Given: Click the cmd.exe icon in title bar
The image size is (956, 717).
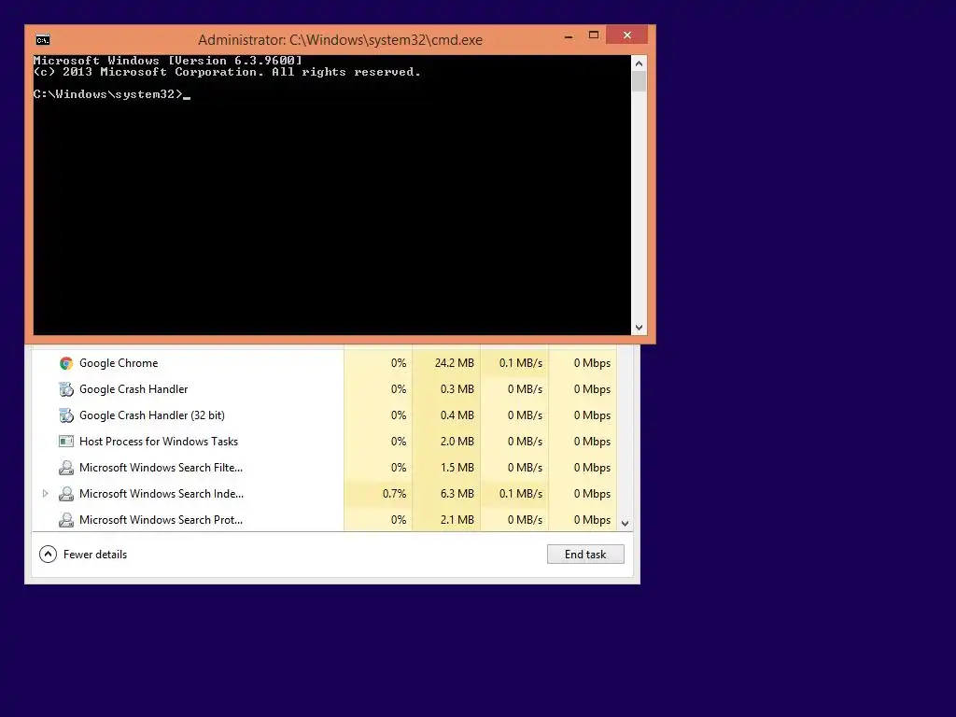Looking at the screenshot, I should click(x=43, y=40).
